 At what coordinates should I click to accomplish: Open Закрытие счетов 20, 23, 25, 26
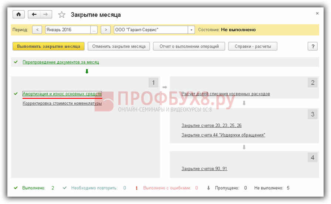211,126
